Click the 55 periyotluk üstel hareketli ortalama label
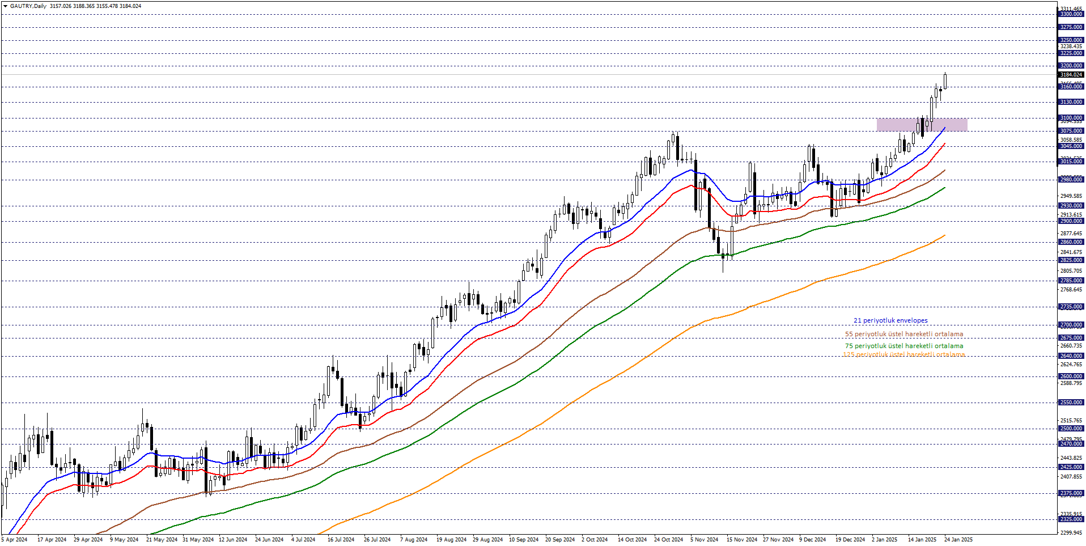This screenshot has height=546, width=1086. pos(904,335)
